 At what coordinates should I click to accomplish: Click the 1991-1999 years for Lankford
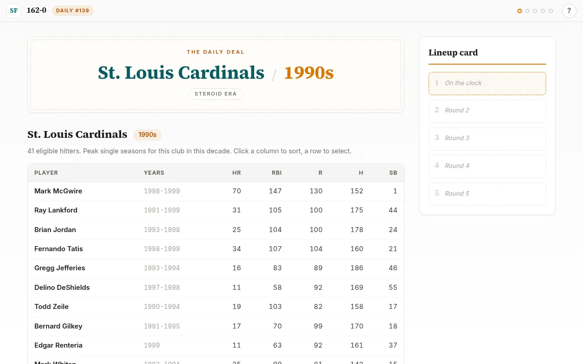pos(162,210)
